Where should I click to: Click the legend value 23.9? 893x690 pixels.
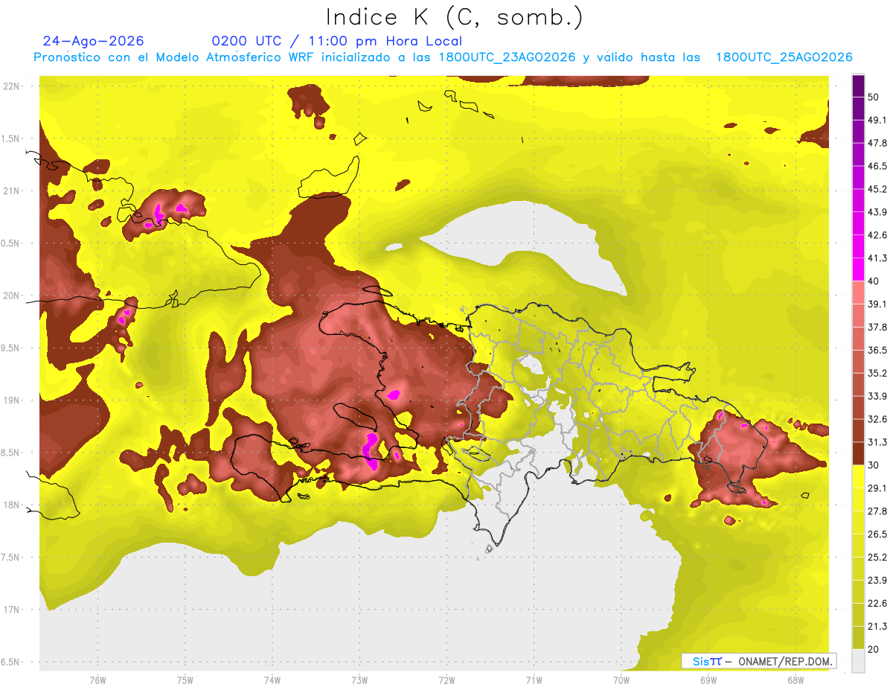pyautogui.click(x=878, y=581)
